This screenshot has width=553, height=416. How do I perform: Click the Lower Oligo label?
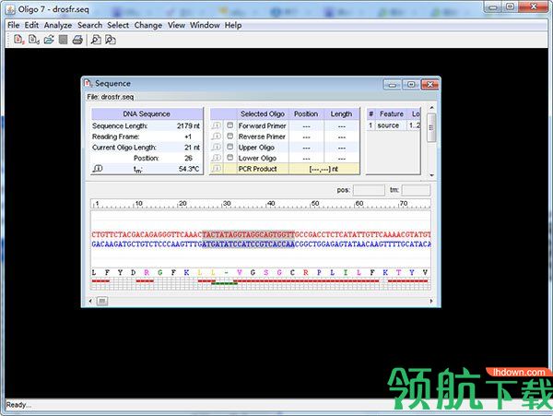click(x=257, y=158)
